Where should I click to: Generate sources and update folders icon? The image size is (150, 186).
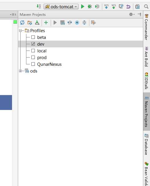pyautogui.click(x=30, y=23)
